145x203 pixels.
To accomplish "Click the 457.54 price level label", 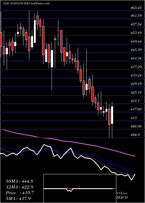I will pos(136,24).
